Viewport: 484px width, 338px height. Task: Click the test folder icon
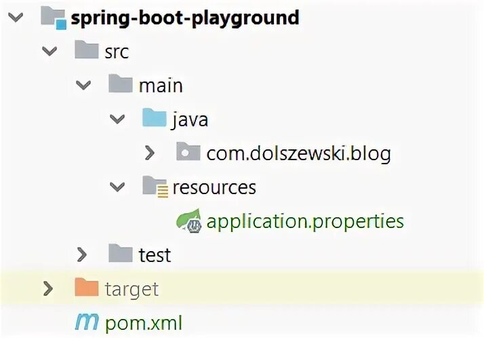point(121,254)
